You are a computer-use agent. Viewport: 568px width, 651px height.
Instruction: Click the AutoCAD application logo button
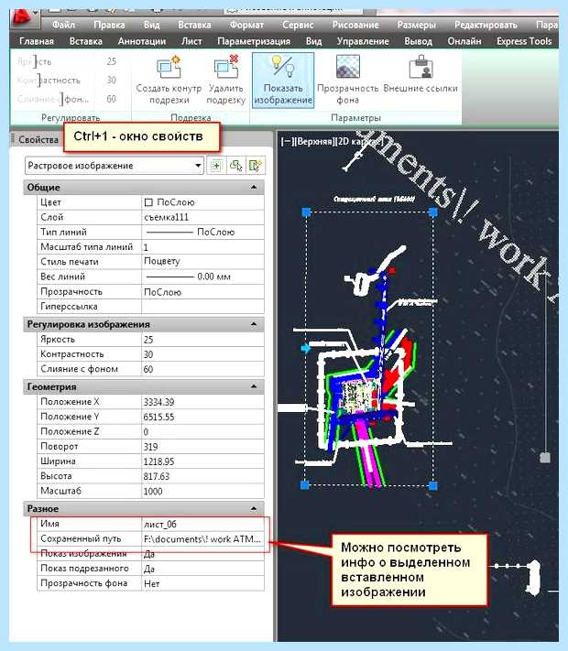(x=24, y=18)
